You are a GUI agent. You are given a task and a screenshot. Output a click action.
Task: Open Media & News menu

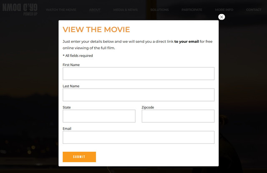[126, 10]
